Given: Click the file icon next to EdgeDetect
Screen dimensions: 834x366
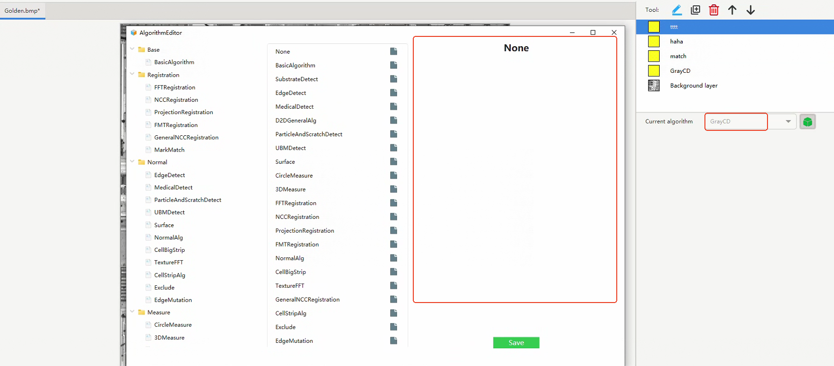Looking at the screenshot, I should tap(394, 93).
